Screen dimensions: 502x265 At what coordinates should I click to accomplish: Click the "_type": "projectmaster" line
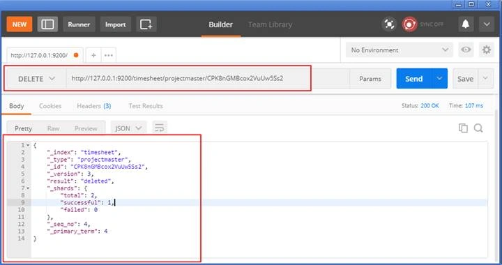coord(89,160)
